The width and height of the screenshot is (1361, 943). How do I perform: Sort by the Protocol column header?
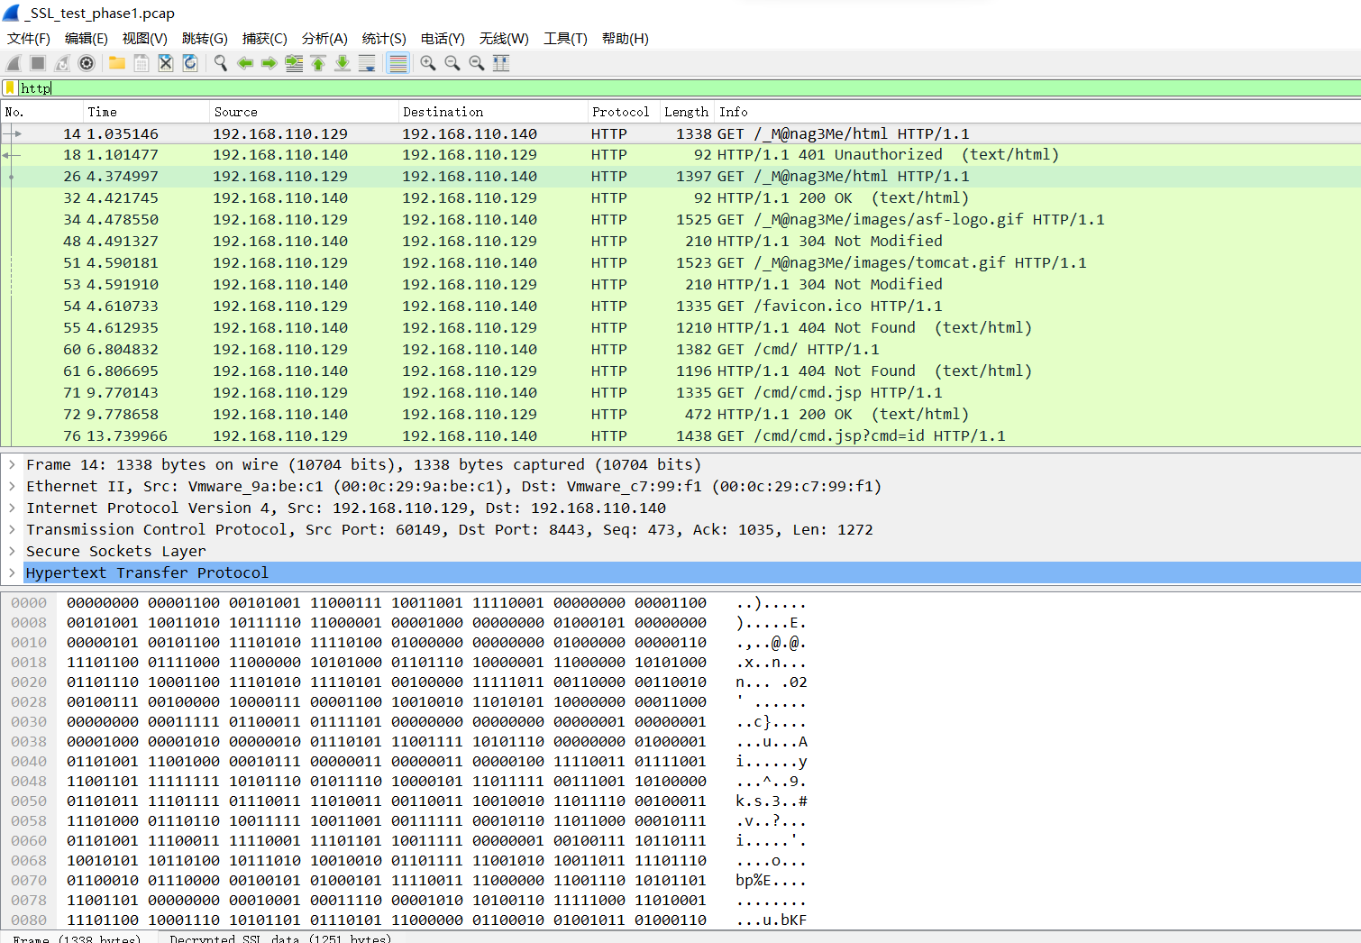pyautogui.click(x=624, y=112)
